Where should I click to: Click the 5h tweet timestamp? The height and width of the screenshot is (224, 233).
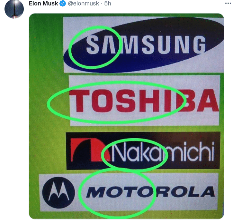click(x=108, y=4)
